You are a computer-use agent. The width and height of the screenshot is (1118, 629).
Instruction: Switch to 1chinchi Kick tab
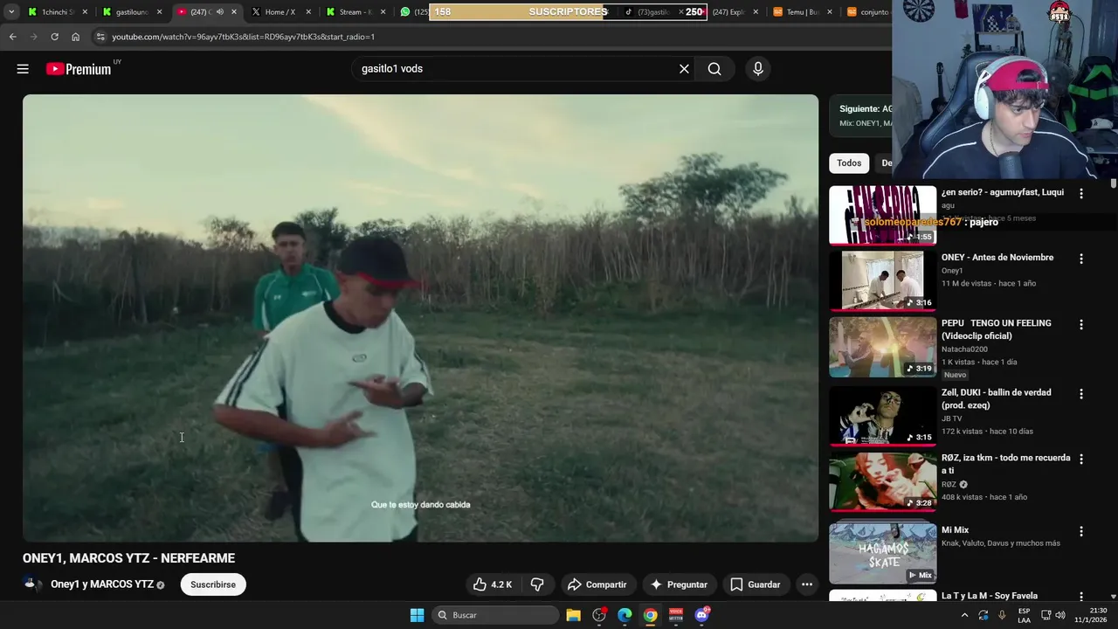coord(58,12)
